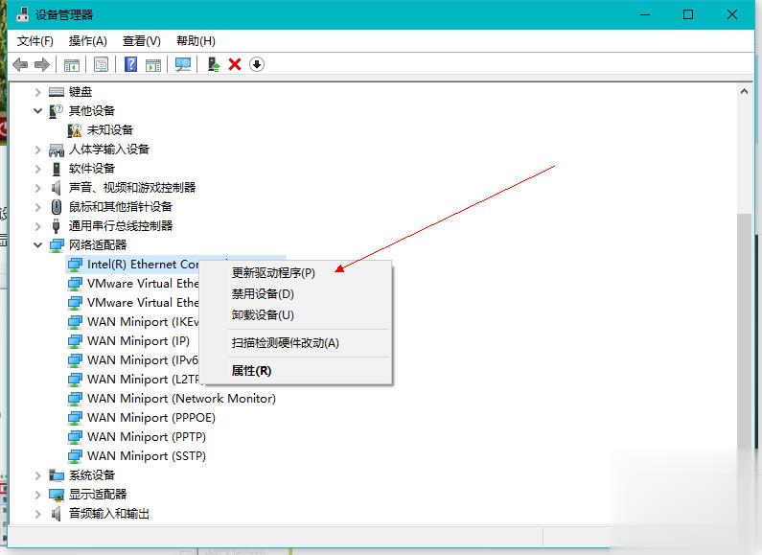Click the Back arrow toolbar icon
The image size is (762, 555).
click(19, 64)
